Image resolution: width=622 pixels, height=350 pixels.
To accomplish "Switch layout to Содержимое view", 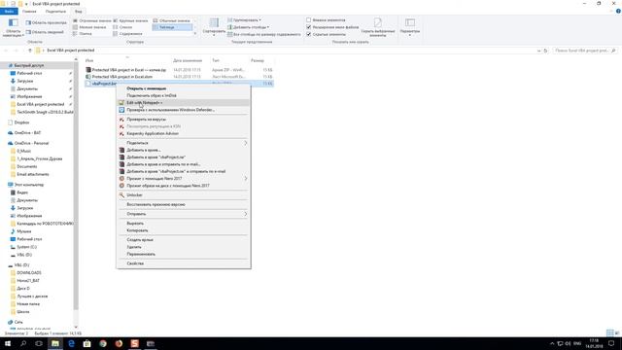I will [127, 34].
